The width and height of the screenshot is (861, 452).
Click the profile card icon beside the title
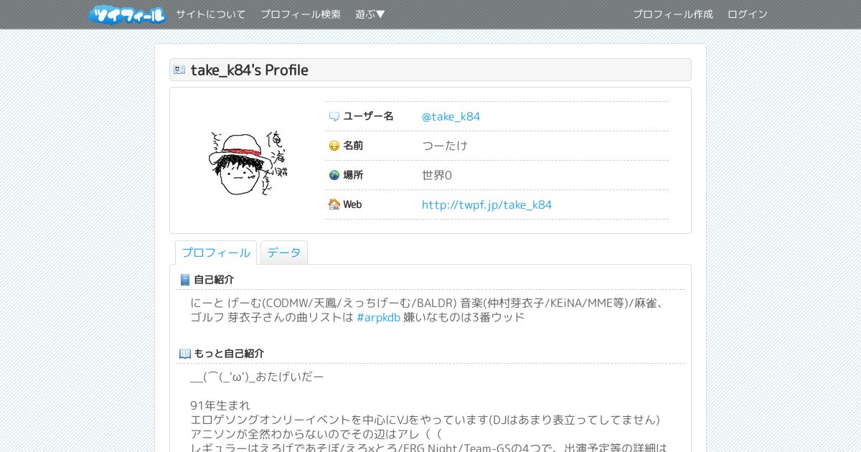[179, 70]
